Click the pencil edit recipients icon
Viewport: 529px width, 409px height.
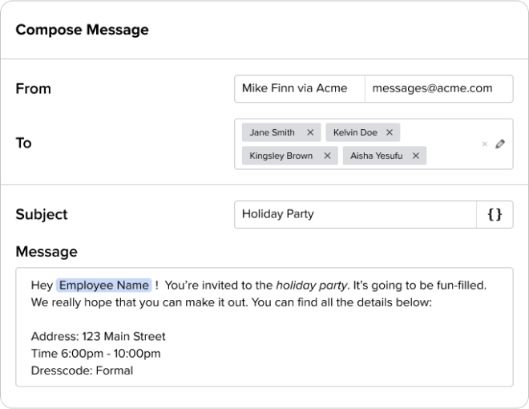(x=500, y=144)
